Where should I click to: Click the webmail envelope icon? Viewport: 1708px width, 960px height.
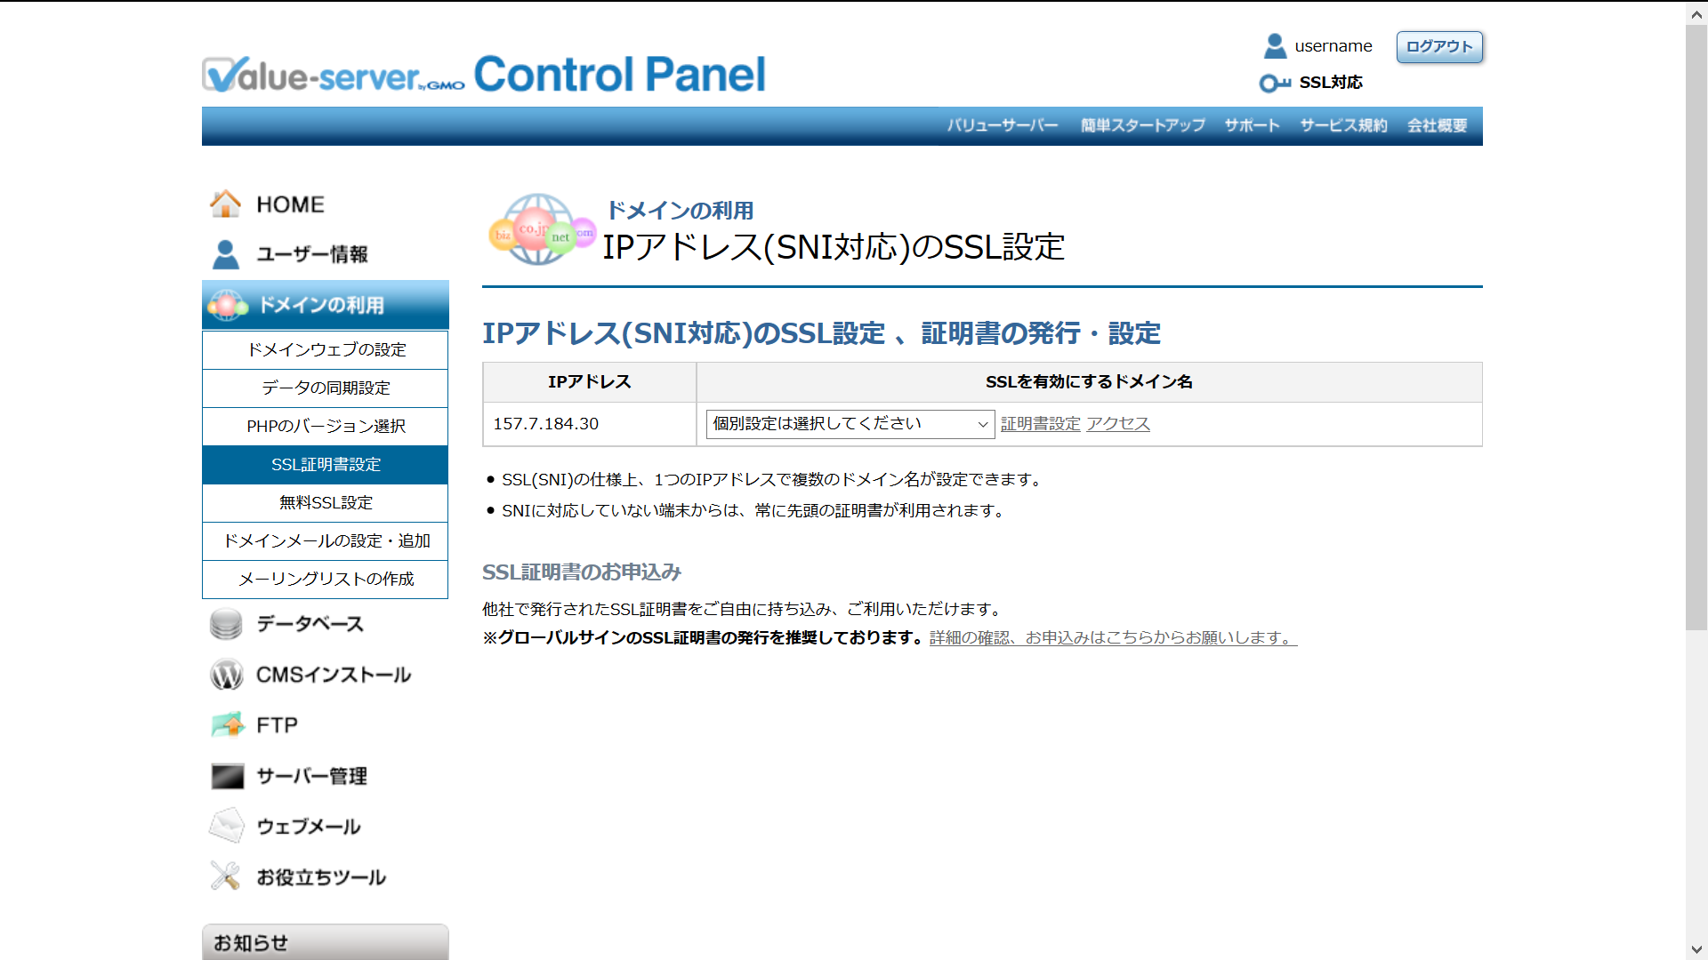pyautogui.click(x=226, y=826)
